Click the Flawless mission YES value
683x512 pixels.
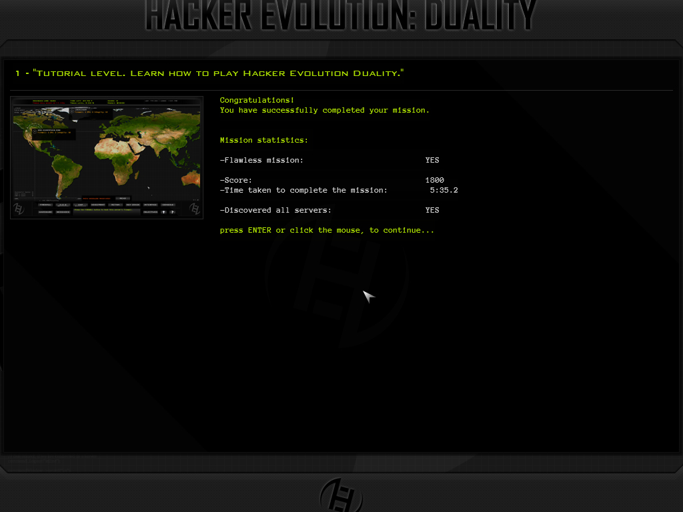point(432,160)
